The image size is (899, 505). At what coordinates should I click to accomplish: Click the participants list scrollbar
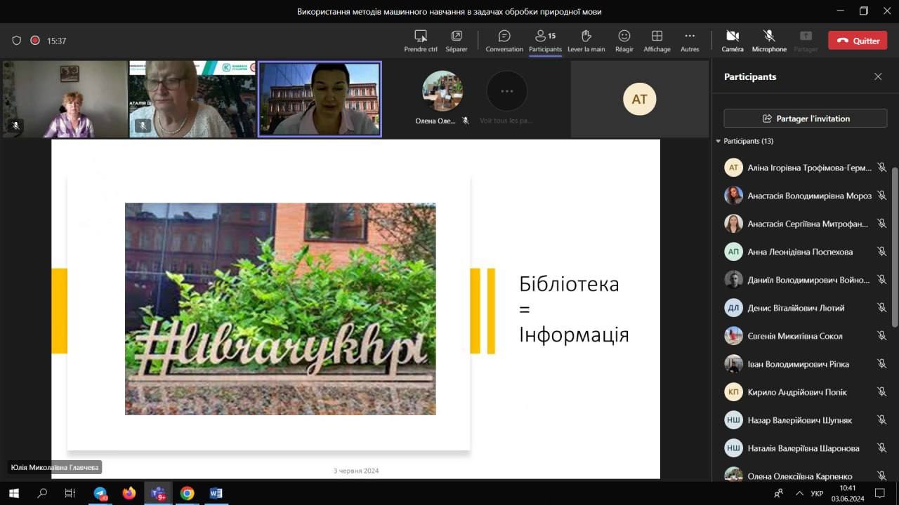[894, 245]
